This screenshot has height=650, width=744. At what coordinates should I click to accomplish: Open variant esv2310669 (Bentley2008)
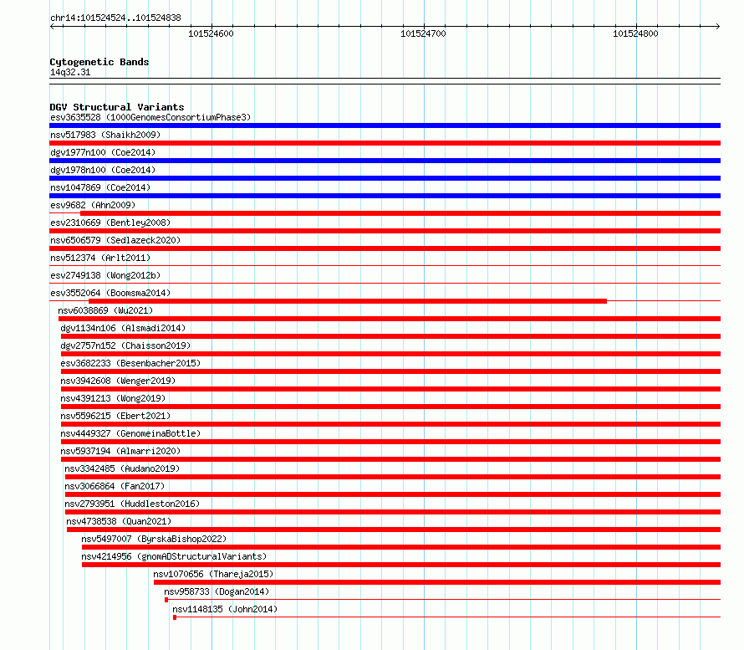coord(110,223)
